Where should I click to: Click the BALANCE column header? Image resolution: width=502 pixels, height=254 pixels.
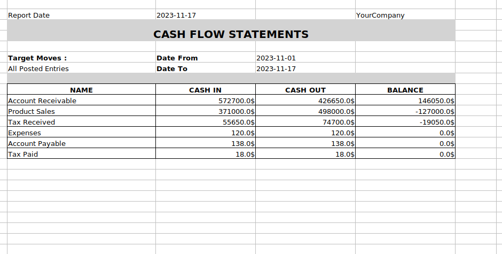click(405, 90)
